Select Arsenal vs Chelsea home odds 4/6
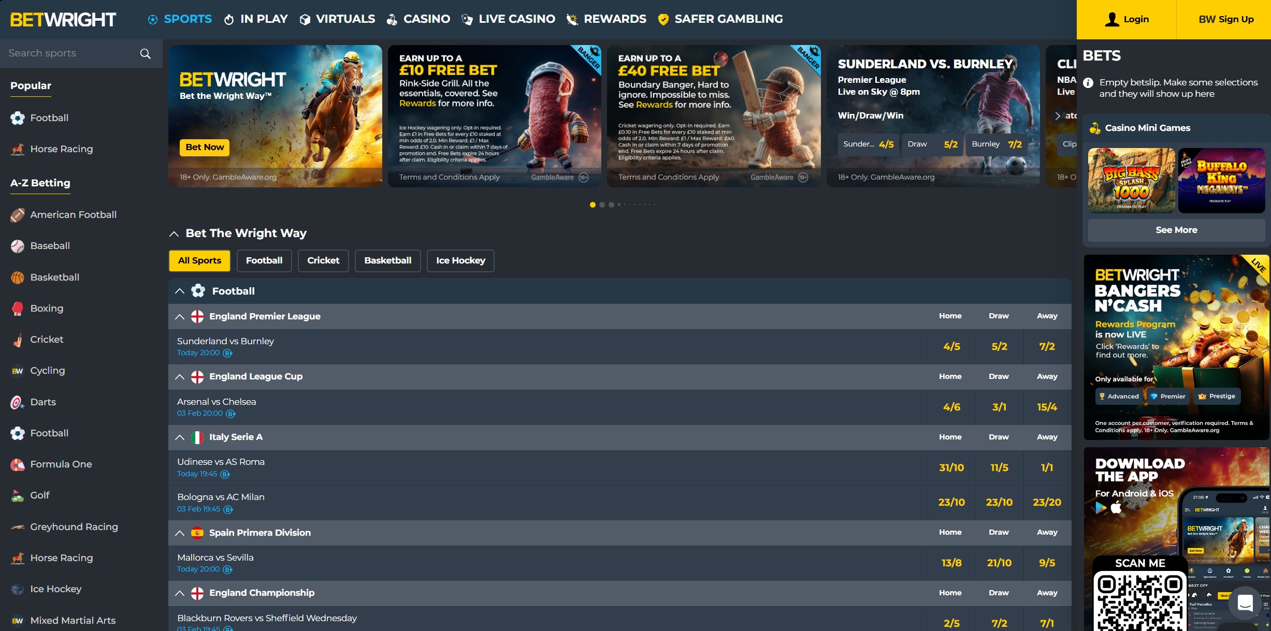Screen dimensions: 1271x631 (x=951, y=407)
